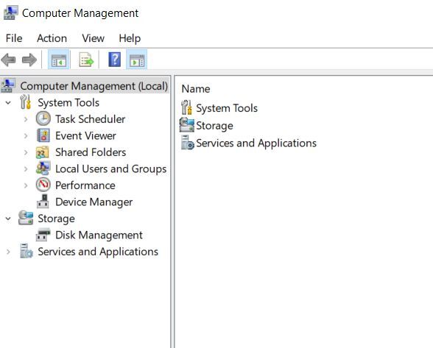Viewport: 433px width, 348px height.
Task: Click the Computer Management (Local) root icon
Action: pos(8,85)
